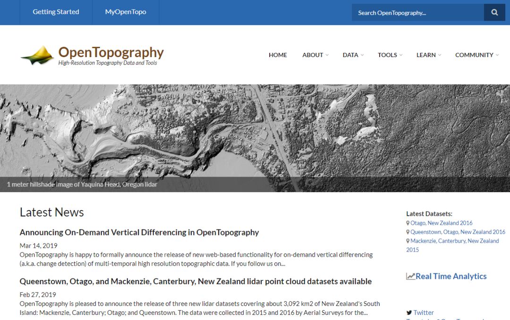This screenshot has height=320, width=510.
Task: Click map pin icon beside Queenstown, Otago
Action: (x=408, y=232)
